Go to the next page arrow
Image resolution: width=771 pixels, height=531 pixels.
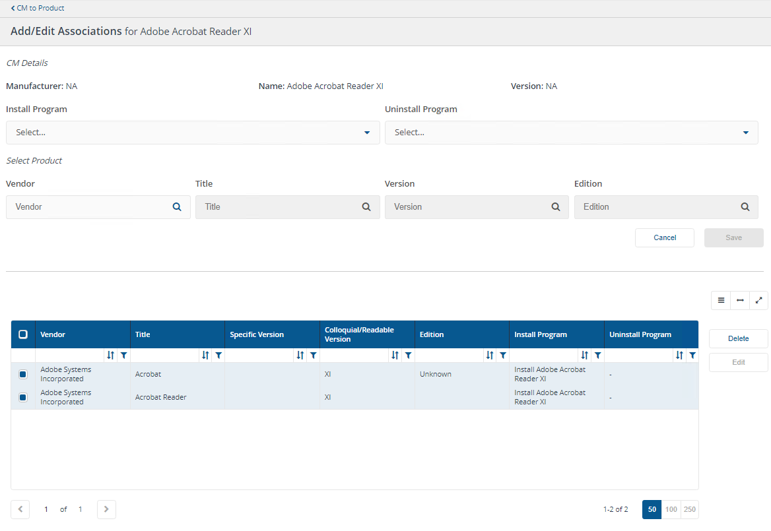tap(106, 509)
